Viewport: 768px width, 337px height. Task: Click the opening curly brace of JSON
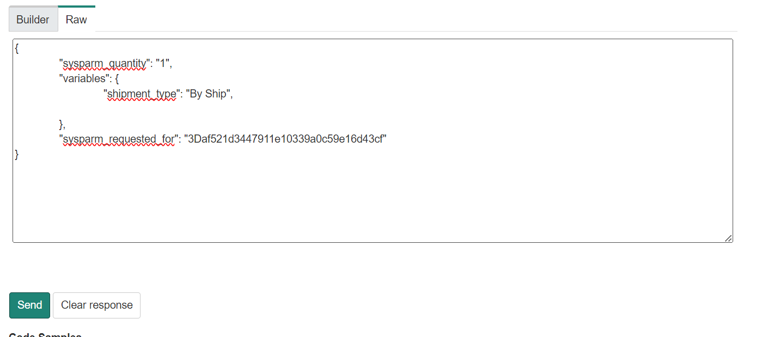pos(17,48)
